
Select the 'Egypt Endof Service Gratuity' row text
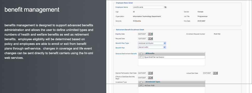[x=154, y=57]
